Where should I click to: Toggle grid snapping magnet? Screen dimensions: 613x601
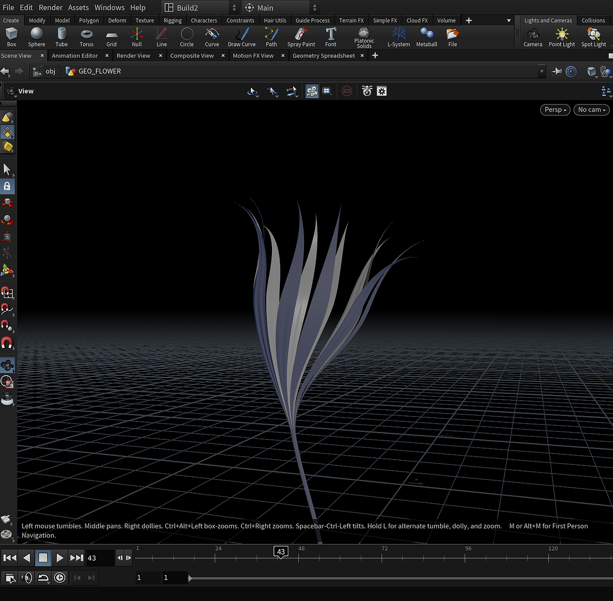click(7, 293)
